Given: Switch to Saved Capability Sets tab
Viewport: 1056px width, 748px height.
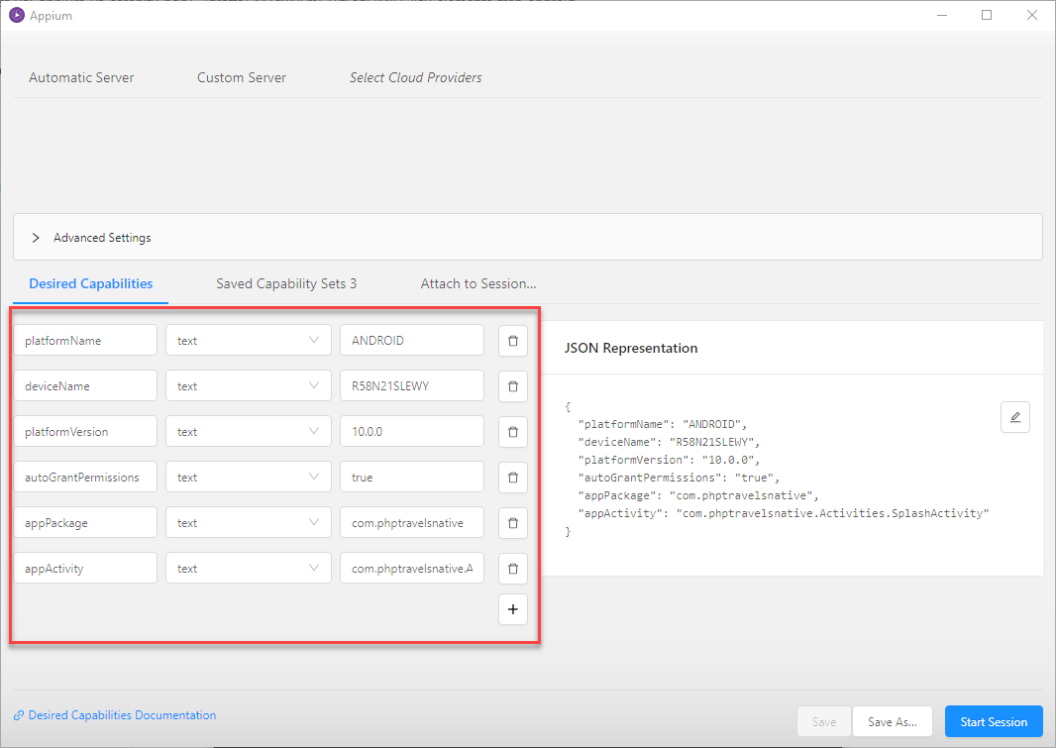Looking at the screenshot, I should pyautogui.click(x=286, y=283).
